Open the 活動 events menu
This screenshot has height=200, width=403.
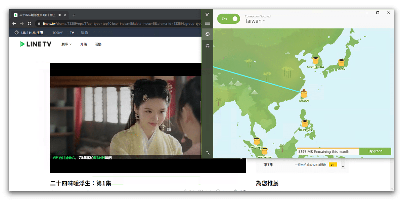click(98, 44)
